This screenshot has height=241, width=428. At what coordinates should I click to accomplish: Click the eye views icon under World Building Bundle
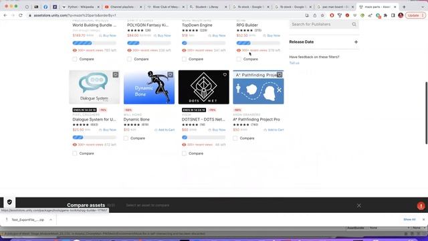pyautogui.click(x=74, y=50)
